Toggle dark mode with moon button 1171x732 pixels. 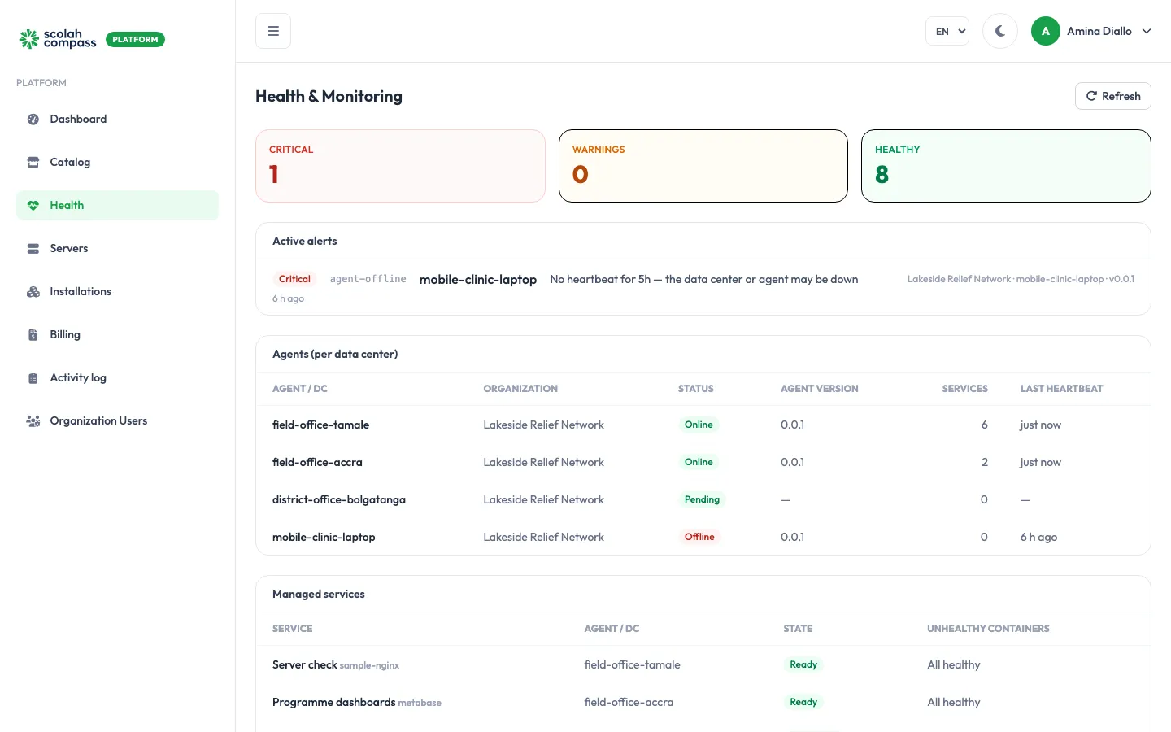1000,31
